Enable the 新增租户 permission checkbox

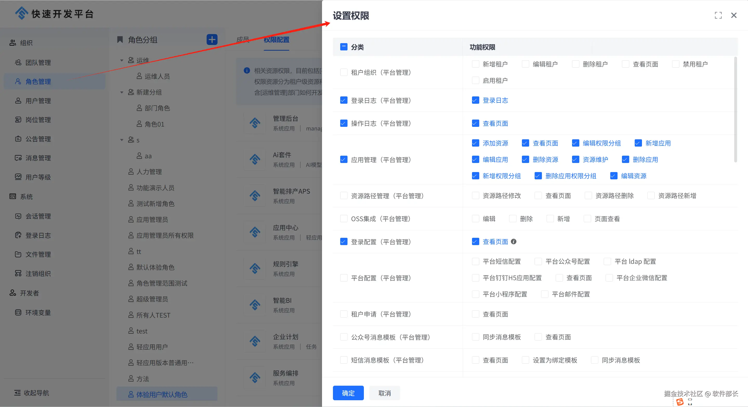click(x=475, y=64)
